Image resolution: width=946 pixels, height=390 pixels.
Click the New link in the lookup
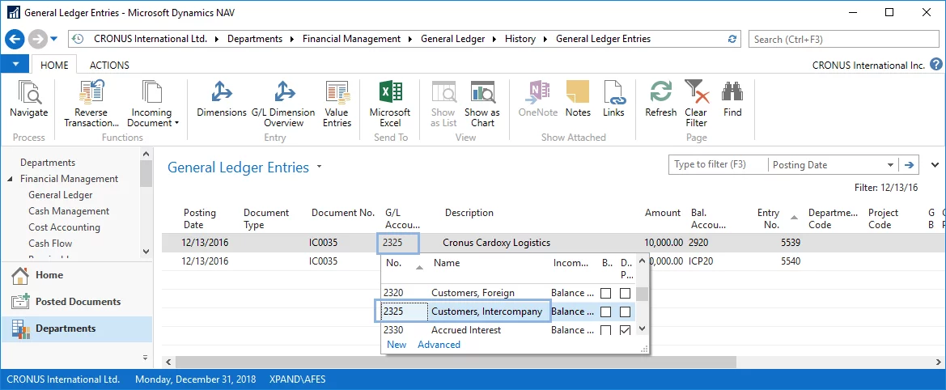click(397, 345)
